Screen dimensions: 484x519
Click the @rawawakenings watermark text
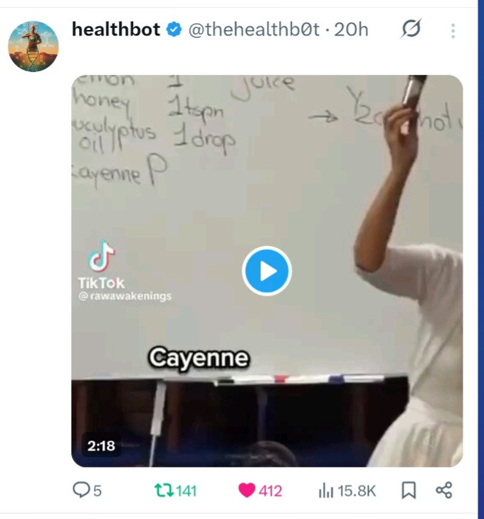tap(125, 296)
